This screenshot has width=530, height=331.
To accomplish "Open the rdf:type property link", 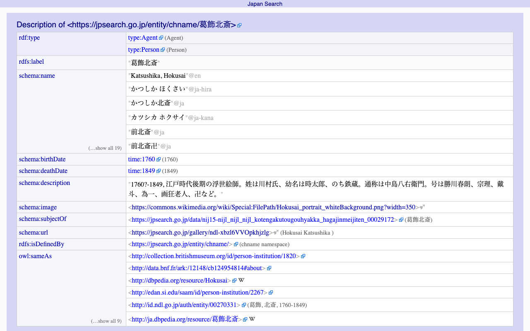I will (x=29, y=37).
